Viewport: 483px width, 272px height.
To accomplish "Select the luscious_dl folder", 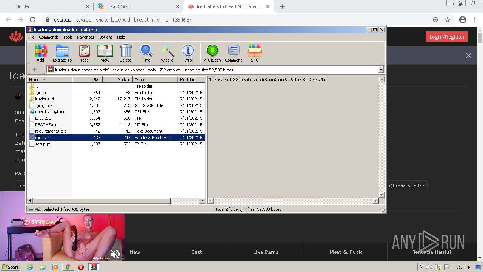I will [x=117, y=99].
